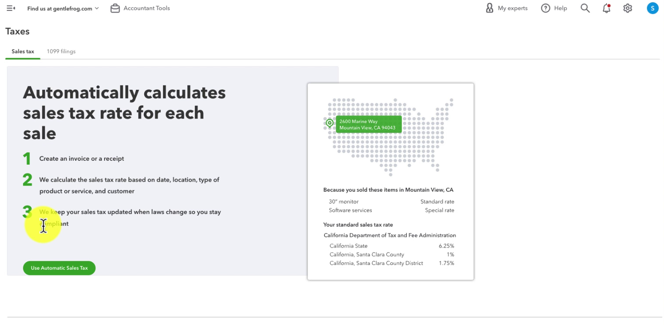Screen dimensions: 664x325
Task: Open the settings gear icon
Action: 627,8
